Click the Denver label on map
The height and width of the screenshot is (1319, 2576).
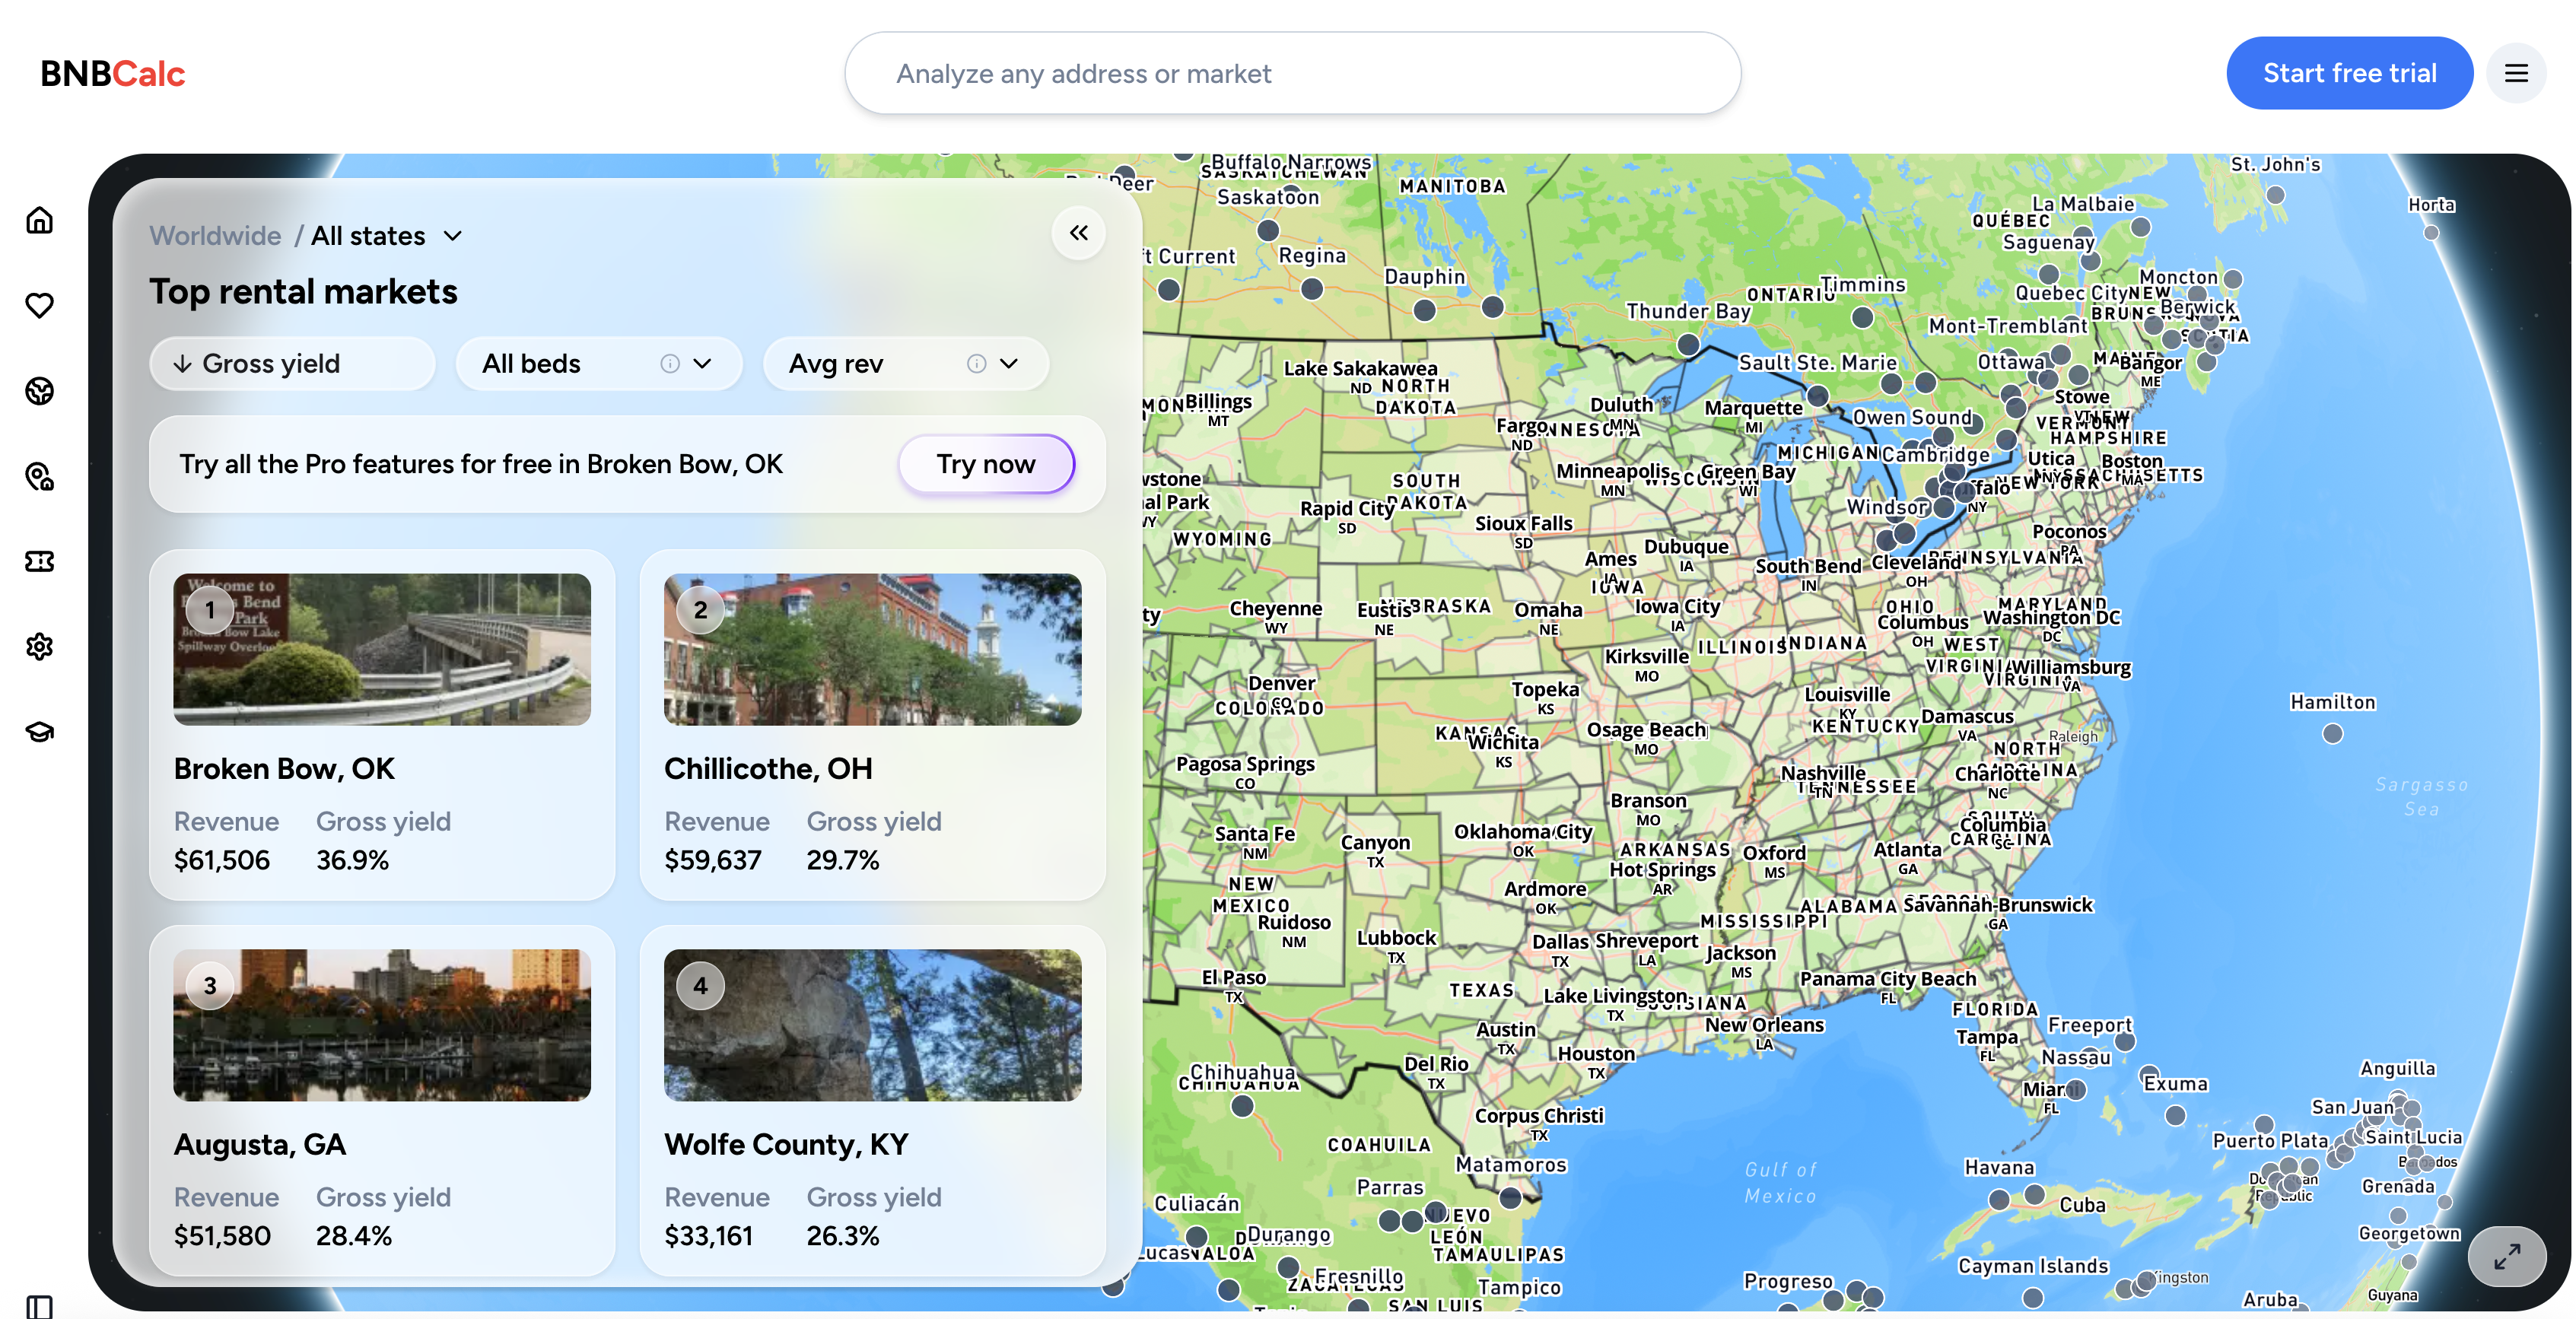click(x=1281, y=684)
